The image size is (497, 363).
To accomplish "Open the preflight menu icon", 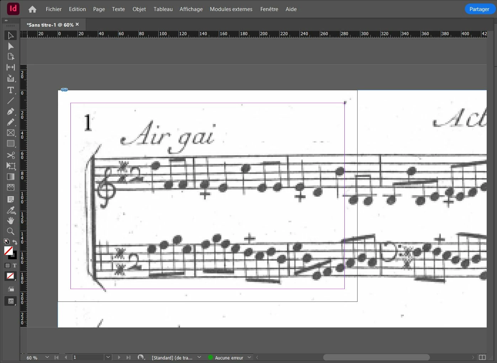I will [x=141, y=357].
